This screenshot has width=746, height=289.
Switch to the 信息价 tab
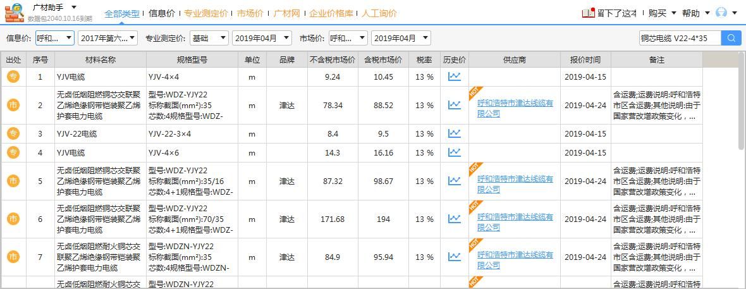pos(162,13)
